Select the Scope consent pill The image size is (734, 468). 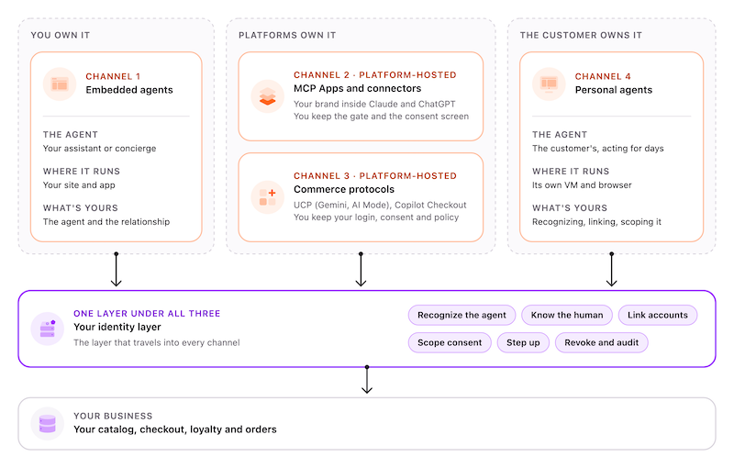(450, 342)
